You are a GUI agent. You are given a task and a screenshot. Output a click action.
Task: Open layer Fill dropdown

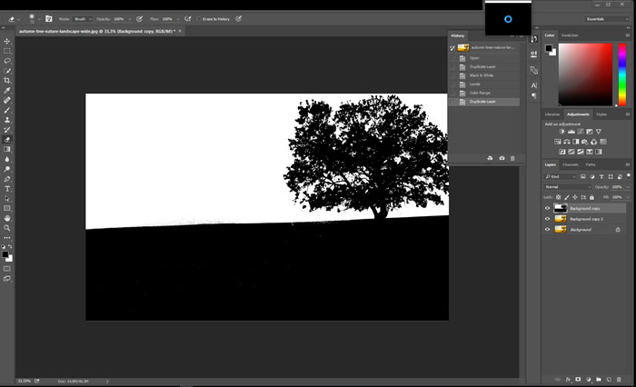pyautogui.click(x=628, y=197)
